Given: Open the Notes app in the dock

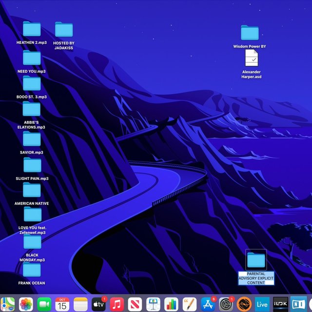Looking at the screenshot, I should point(80,304).
